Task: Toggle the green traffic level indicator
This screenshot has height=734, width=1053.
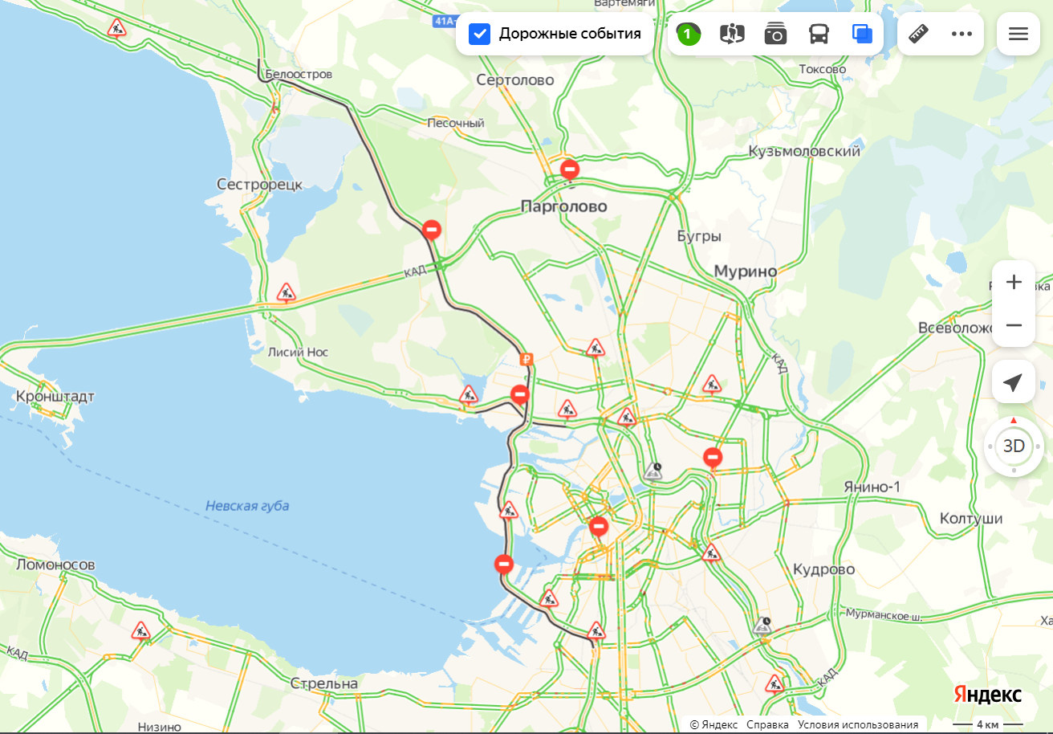Action: click(688, 34)
